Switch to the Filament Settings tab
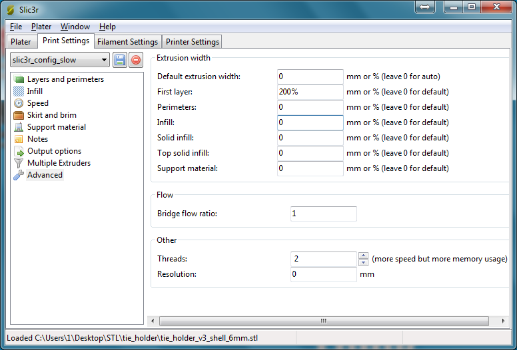The height and width of the screenshot is (350, 517). [128, 42]
